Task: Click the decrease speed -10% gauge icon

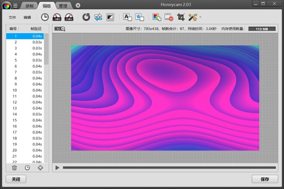Action: [57, 17]
